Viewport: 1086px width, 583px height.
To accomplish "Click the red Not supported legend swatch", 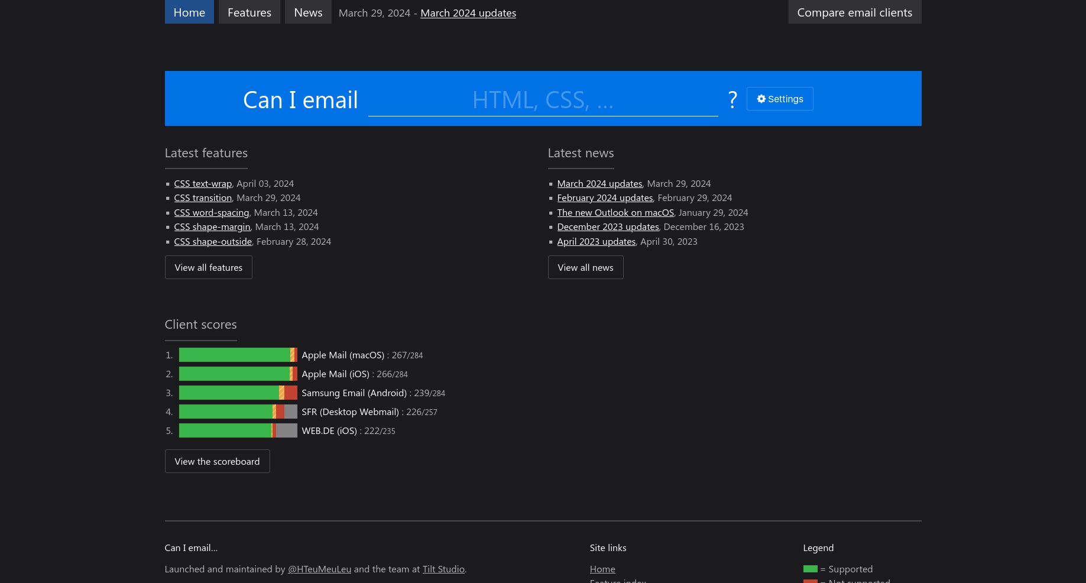I will coord(810,581).
